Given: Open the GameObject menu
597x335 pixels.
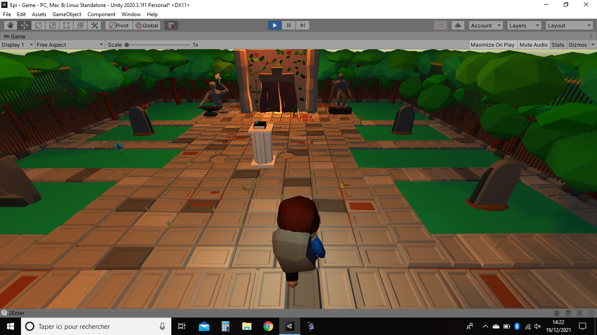Looking at the screenshot, I should pos(67,14).
